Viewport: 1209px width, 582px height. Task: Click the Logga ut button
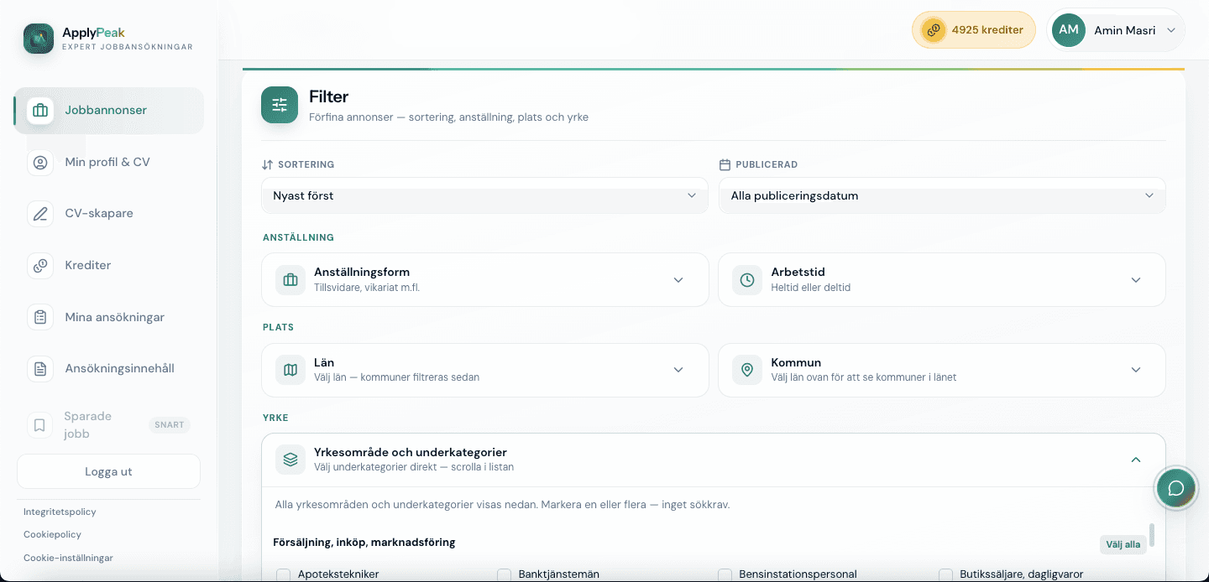[109, 471]
